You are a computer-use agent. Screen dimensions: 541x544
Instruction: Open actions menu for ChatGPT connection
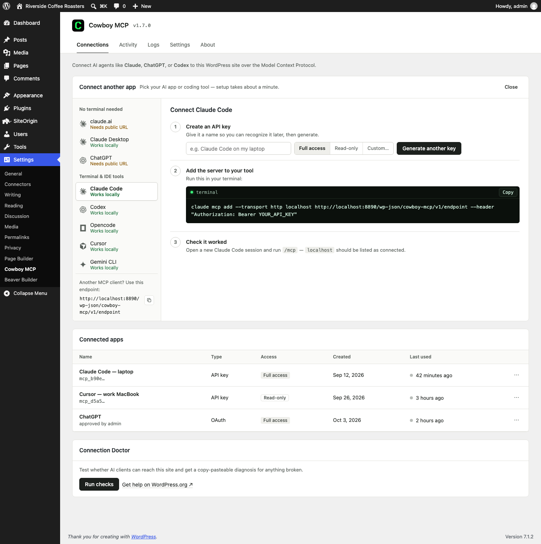point(517,420)
